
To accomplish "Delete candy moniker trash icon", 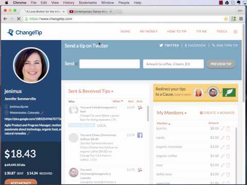I will pos(228,138).
